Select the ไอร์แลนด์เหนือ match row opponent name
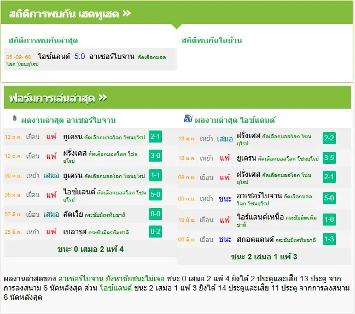This screenshot has width=355, height=314. click(260, 217)
